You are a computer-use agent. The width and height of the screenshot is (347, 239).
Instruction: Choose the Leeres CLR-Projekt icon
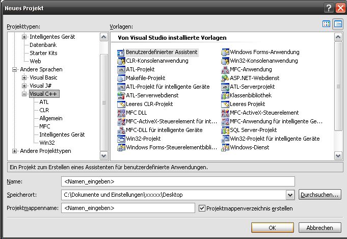(x=121, y=104)
